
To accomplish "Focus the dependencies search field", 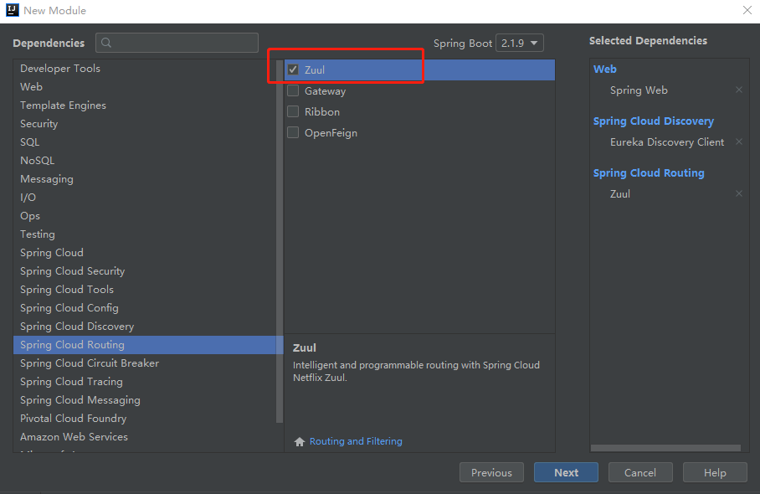I will (x=186, y=44).
